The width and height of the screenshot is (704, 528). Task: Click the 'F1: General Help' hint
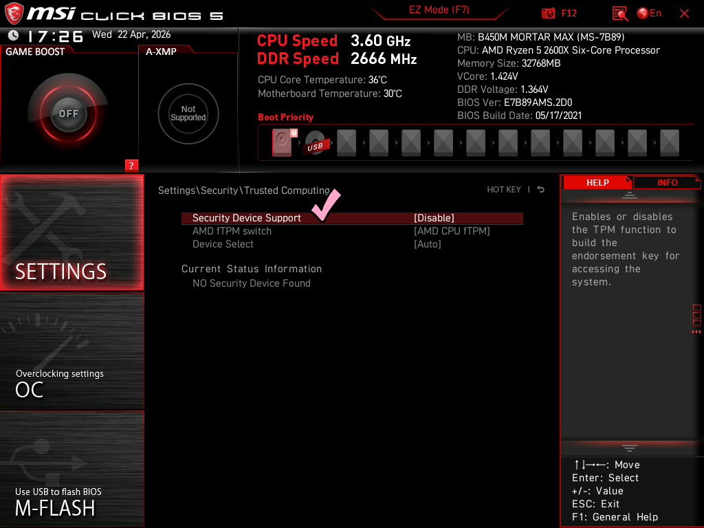[x=615, y=517]
